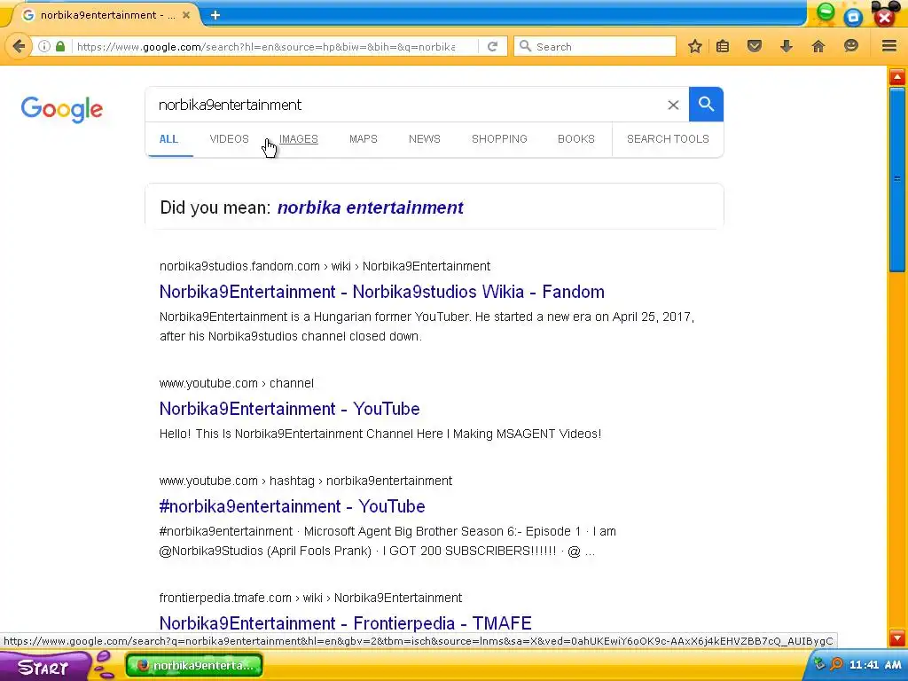Screen dimensions: 908x681
Task: Click the green padlock security icon
Action: coord(60,46)
